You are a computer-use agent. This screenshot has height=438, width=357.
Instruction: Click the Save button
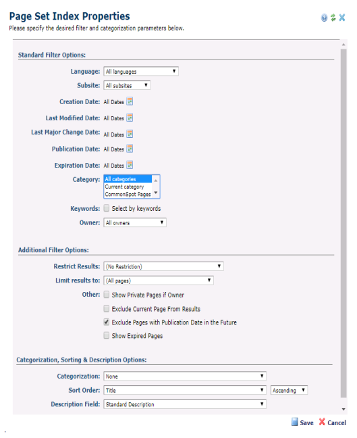302,422
